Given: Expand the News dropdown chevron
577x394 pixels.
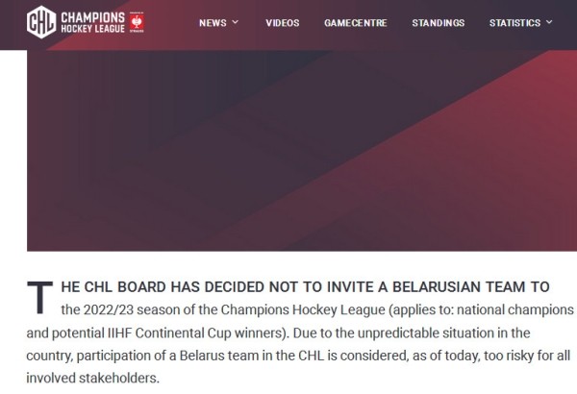Looking at the screenshot, I should (236, 22).
